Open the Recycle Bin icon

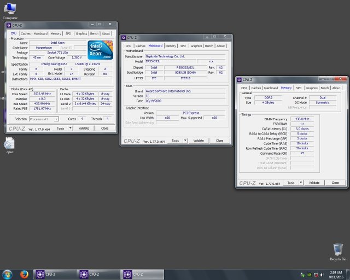[339, 250]
